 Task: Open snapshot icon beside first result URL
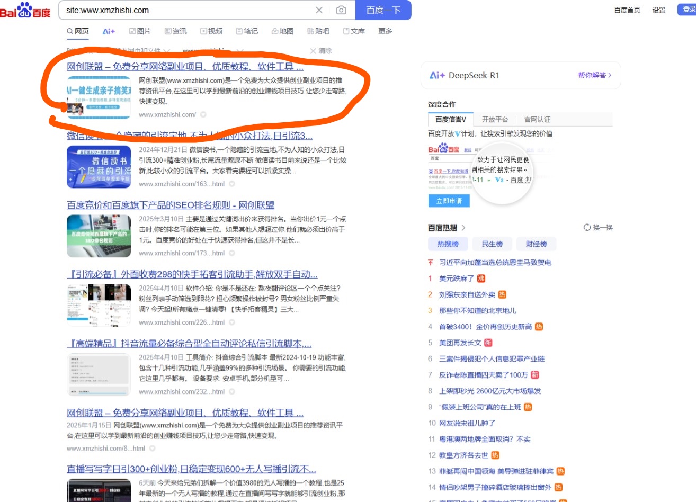(203, 114)
